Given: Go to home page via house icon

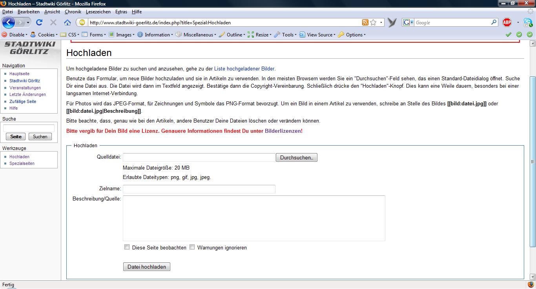Looking at the screenshot, I should pos(67,23).
